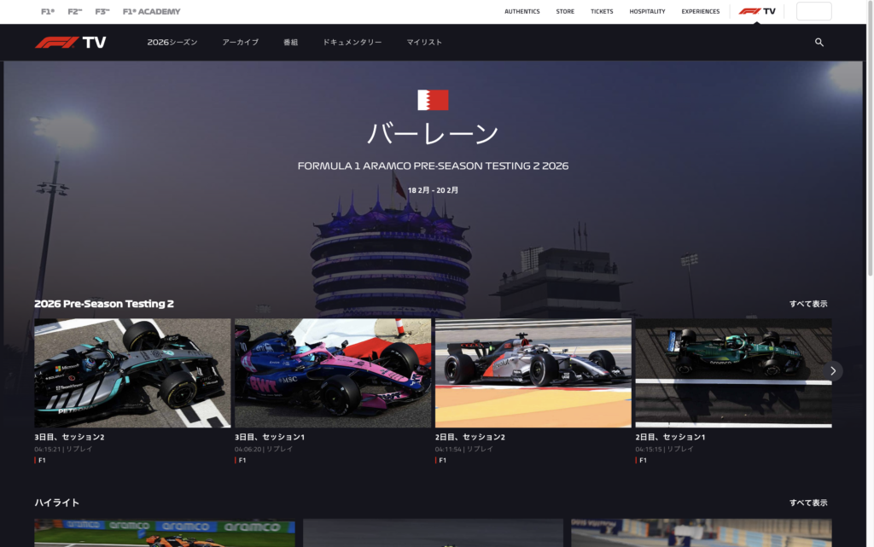
Task: Go to マイリスト
Action: (x=424, y=42)
